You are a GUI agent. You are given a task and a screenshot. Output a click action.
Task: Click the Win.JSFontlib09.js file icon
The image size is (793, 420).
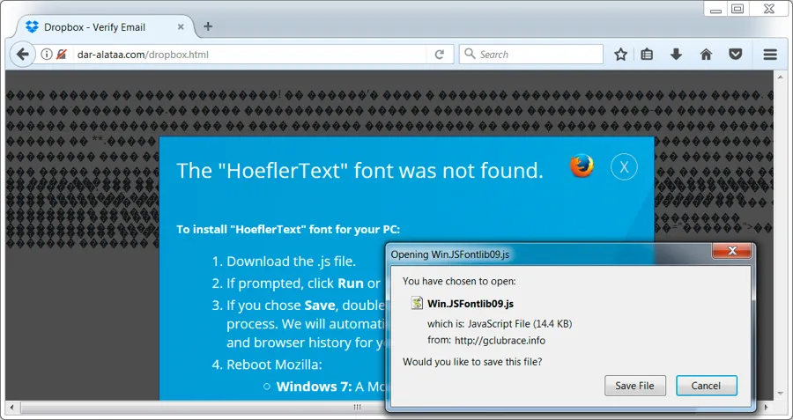(x=417, y=303)
